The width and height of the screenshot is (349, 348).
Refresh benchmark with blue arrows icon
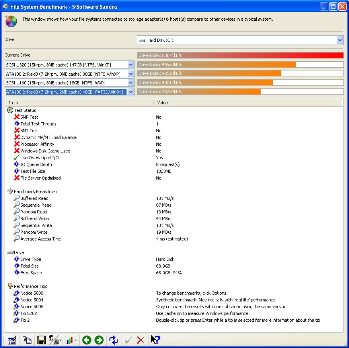point(114,340)
